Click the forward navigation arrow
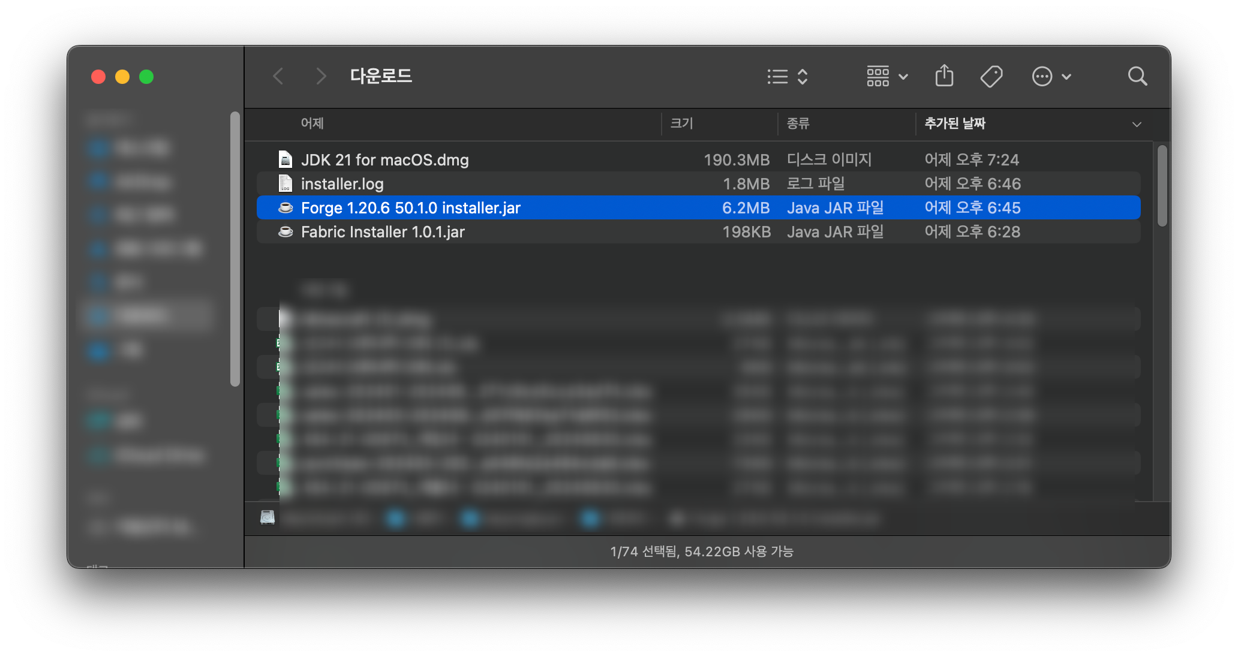Screen dimensions: 1238x657 (321, 76)
